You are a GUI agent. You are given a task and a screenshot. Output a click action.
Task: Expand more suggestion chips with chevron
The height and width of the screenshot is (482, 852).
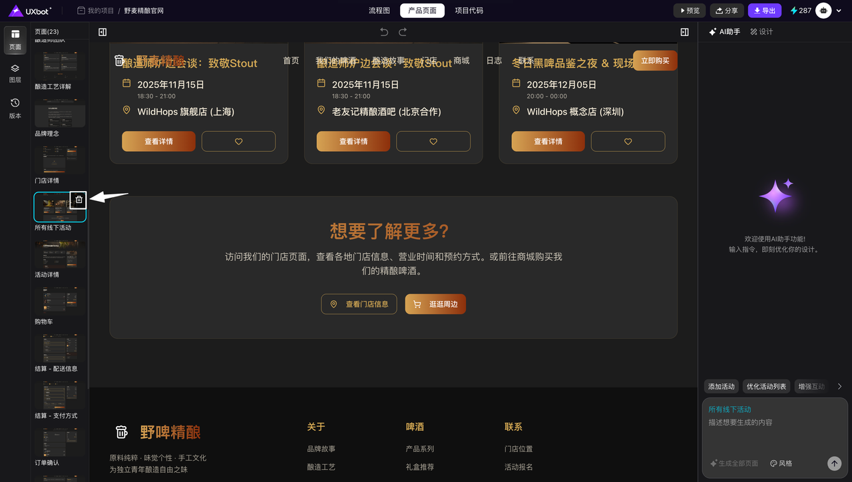pos(839,387)
